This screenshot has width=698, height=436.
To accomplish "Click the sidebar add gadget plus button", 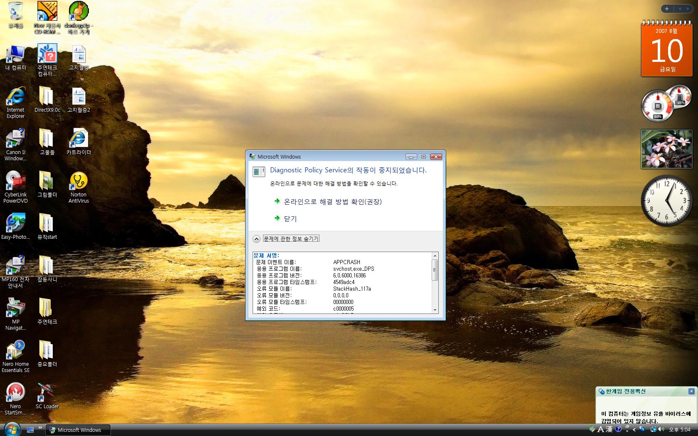I will click(x=667, y=9).
